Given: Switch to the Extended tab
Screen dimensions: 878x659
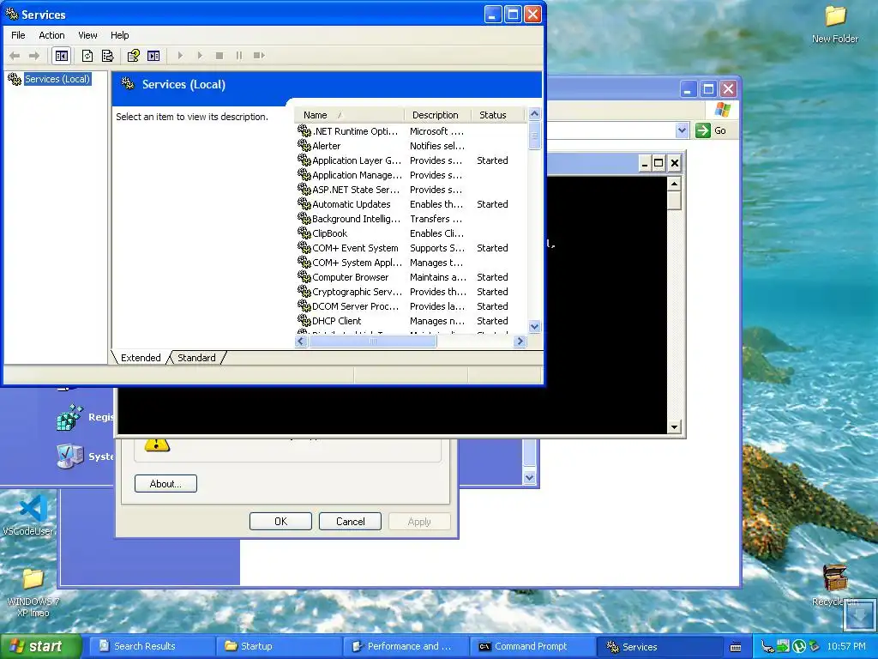Looking at the screenshot, I should (x=141, y=358).
